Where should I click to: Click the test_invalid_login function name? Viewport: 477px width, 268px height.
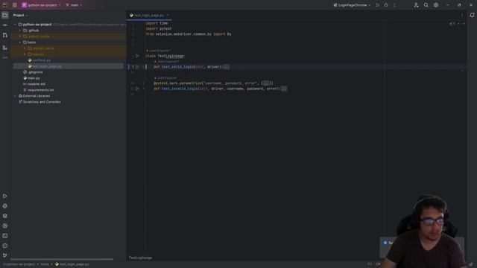coord(180,89)
